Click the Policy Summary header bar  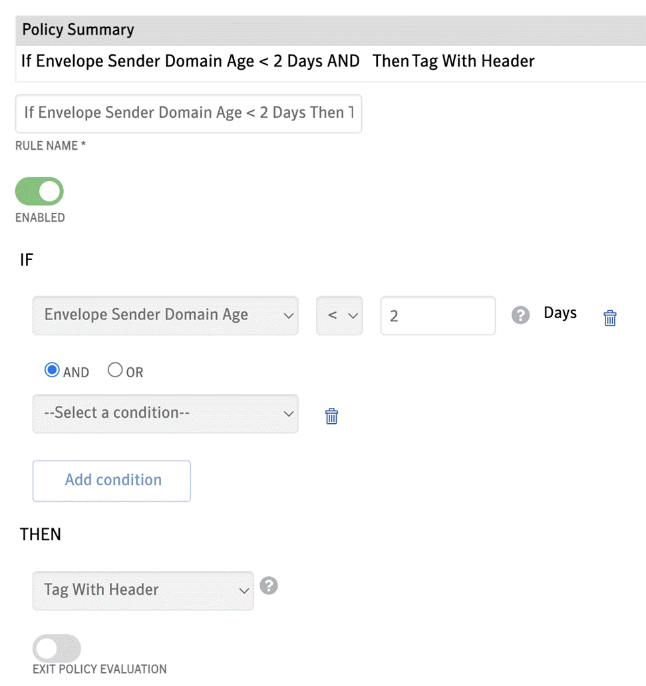(x=331, y=30)
